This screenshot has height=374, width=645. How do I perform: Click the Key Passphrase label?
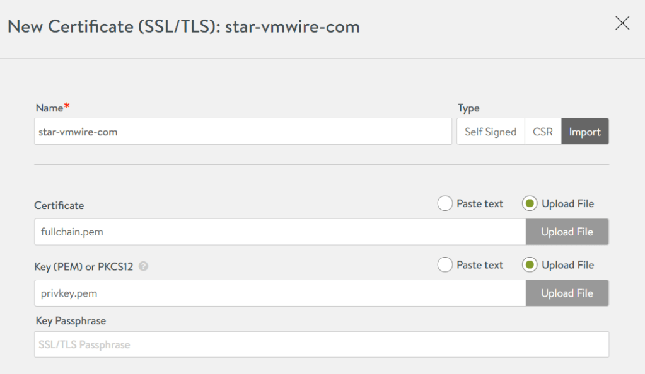click(x=71, y=320)
